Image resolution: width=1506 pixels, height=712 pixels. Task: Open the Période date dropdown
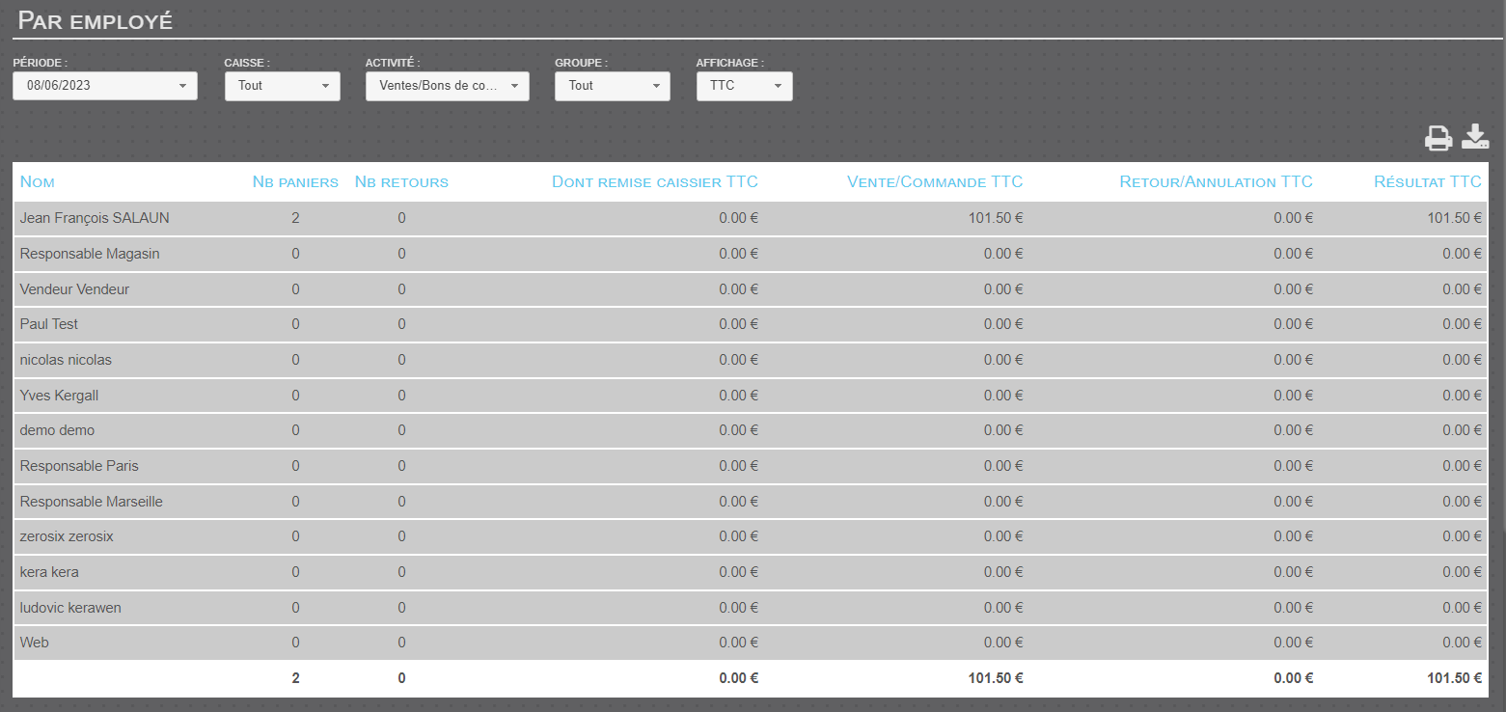point(105,86)
